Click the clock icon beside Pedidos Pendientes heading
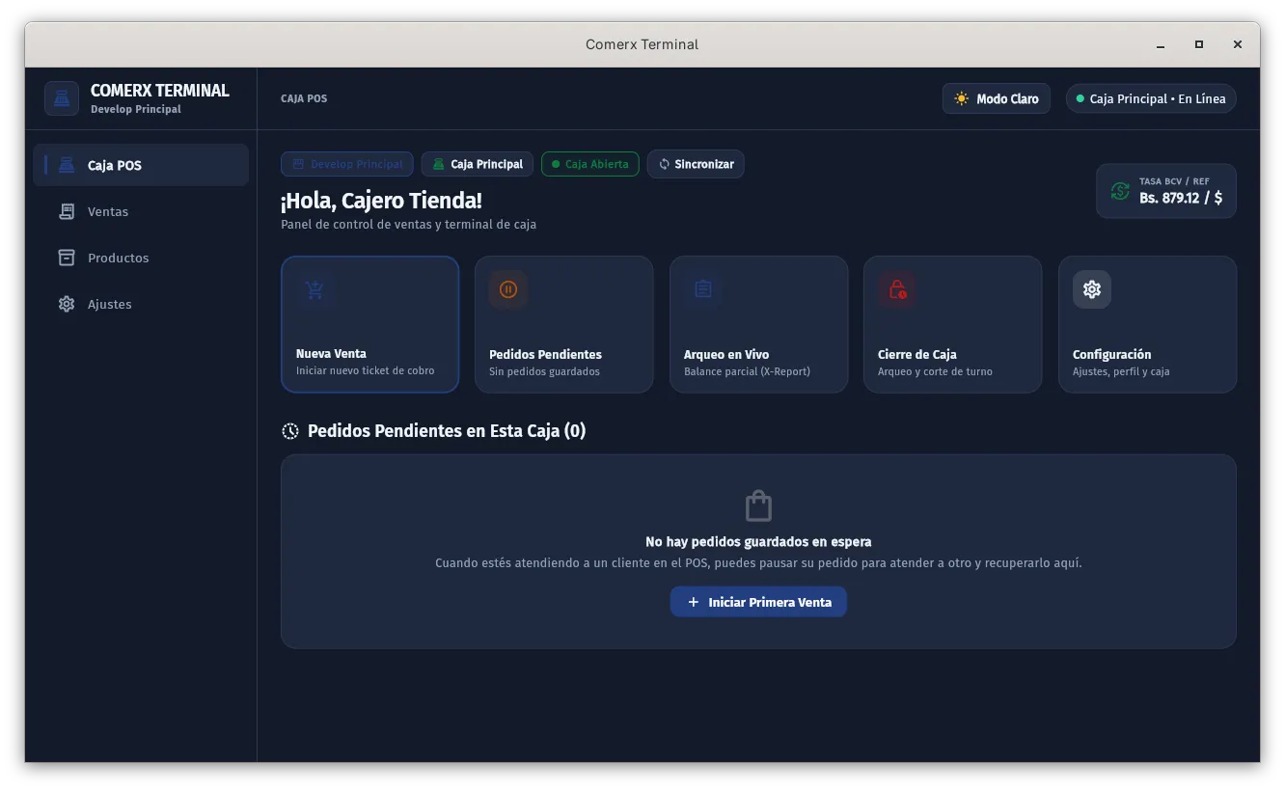This screenshot has width=1285, height=790. click(x=290, y=431)
